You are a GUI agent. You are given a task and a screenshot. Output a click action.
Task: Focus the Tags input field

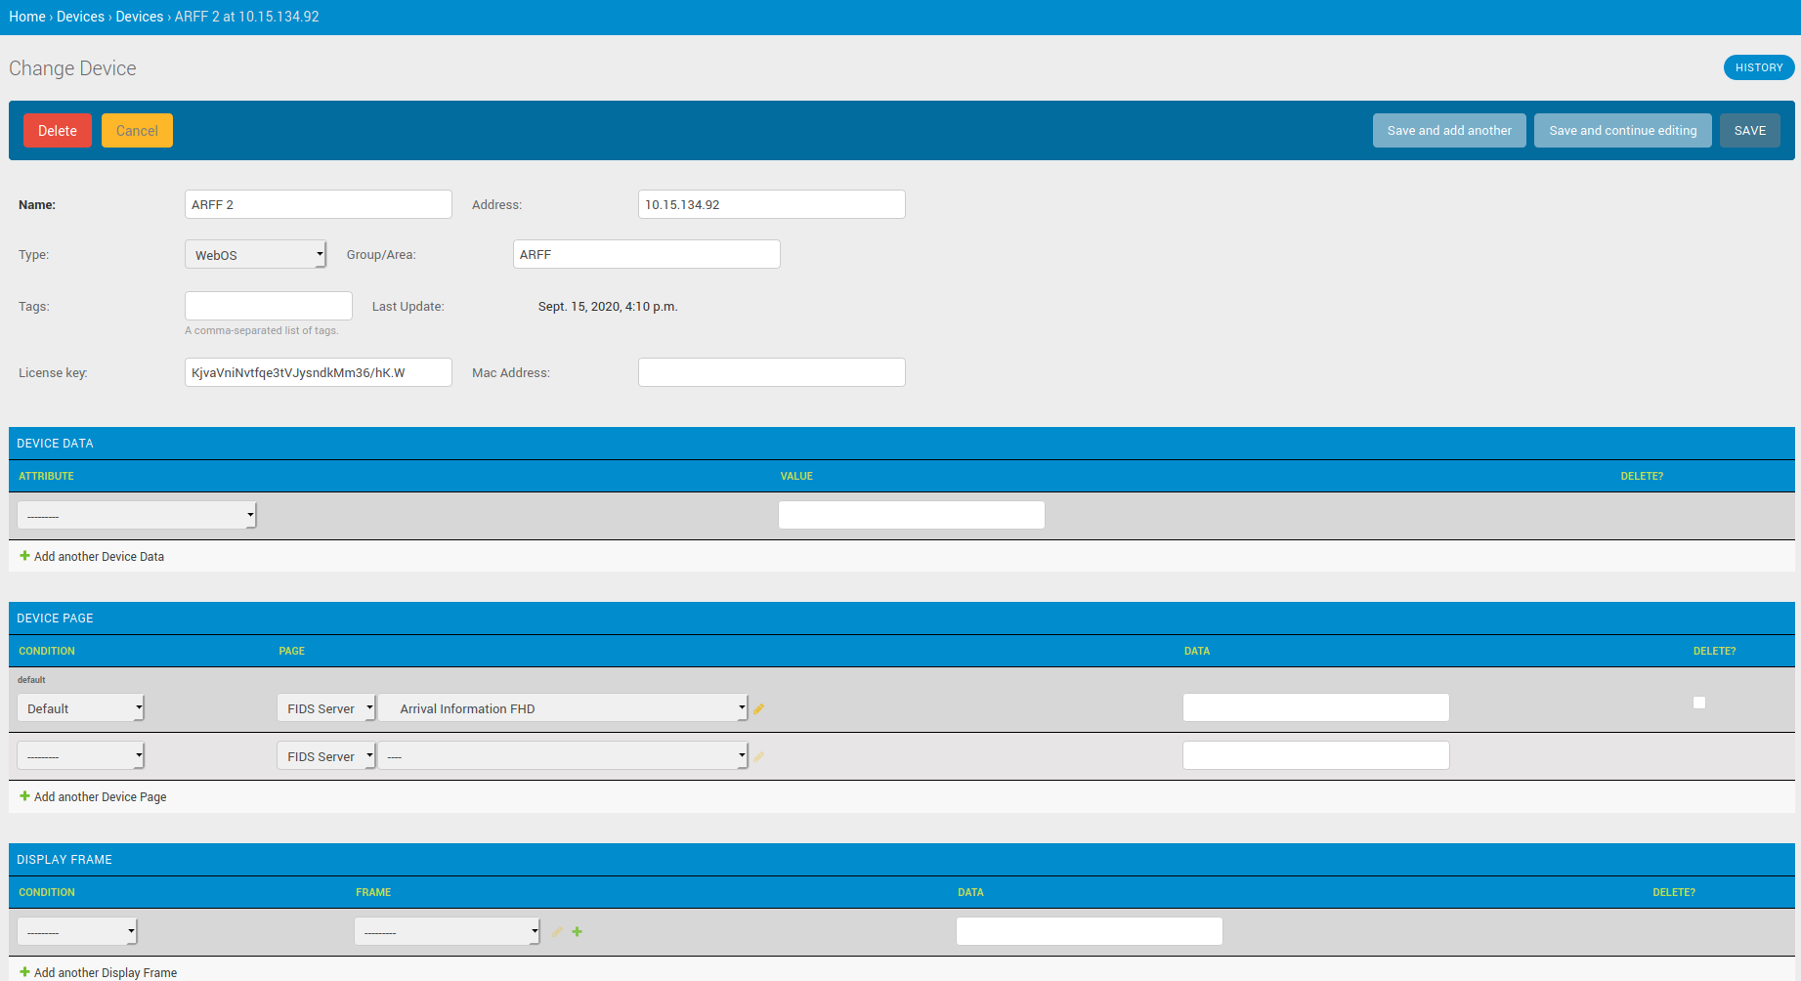pyautogui.click(x=268, y=306)
